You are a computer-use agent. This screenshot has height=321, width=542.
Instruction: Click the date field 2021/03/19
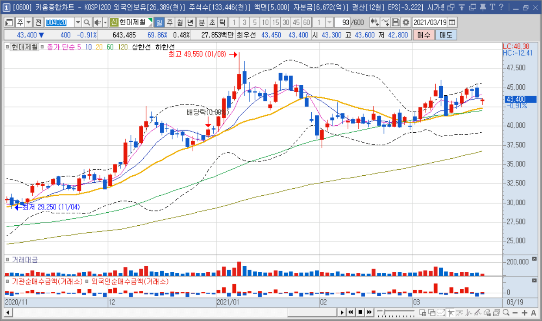pos(430,22)
